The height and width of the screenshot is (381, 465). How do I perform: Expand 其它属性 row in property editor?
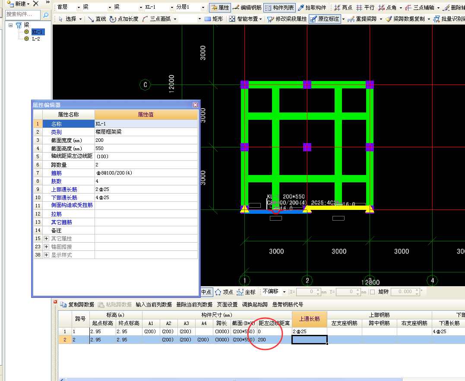[46, 238]
